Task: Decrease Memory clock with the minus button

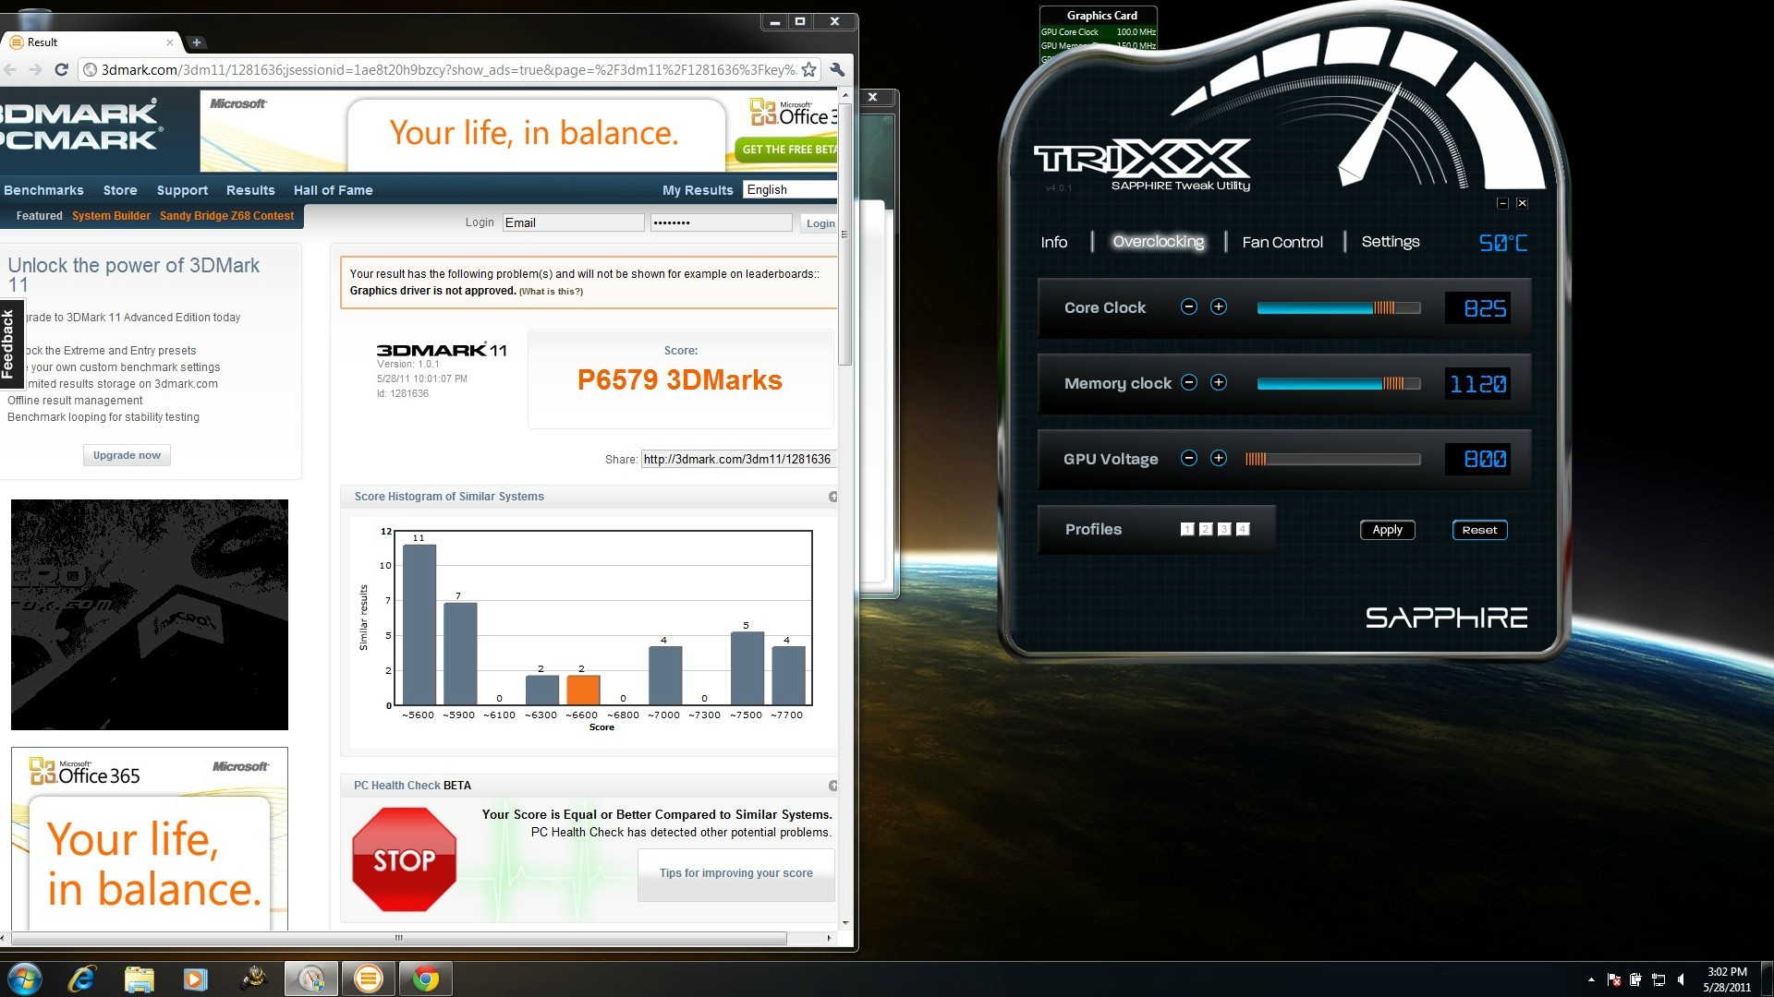Action: pos(1189,383)
